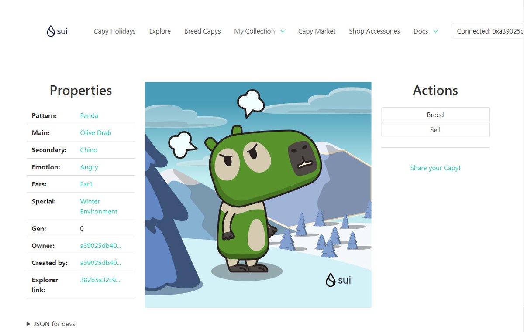
Task: Open the Docs menu item
Action: pyautogui.click(x=421, y=31)
